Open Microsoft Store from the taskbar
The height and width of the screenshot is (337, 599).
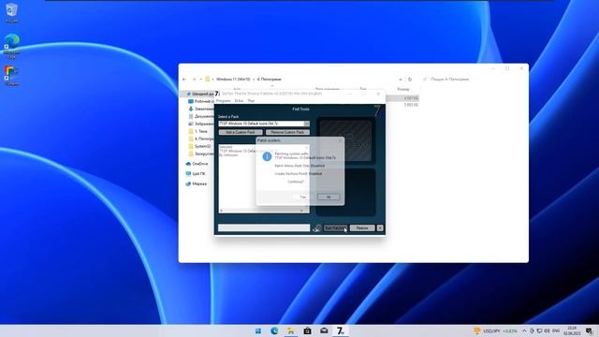tap(308, 330)
